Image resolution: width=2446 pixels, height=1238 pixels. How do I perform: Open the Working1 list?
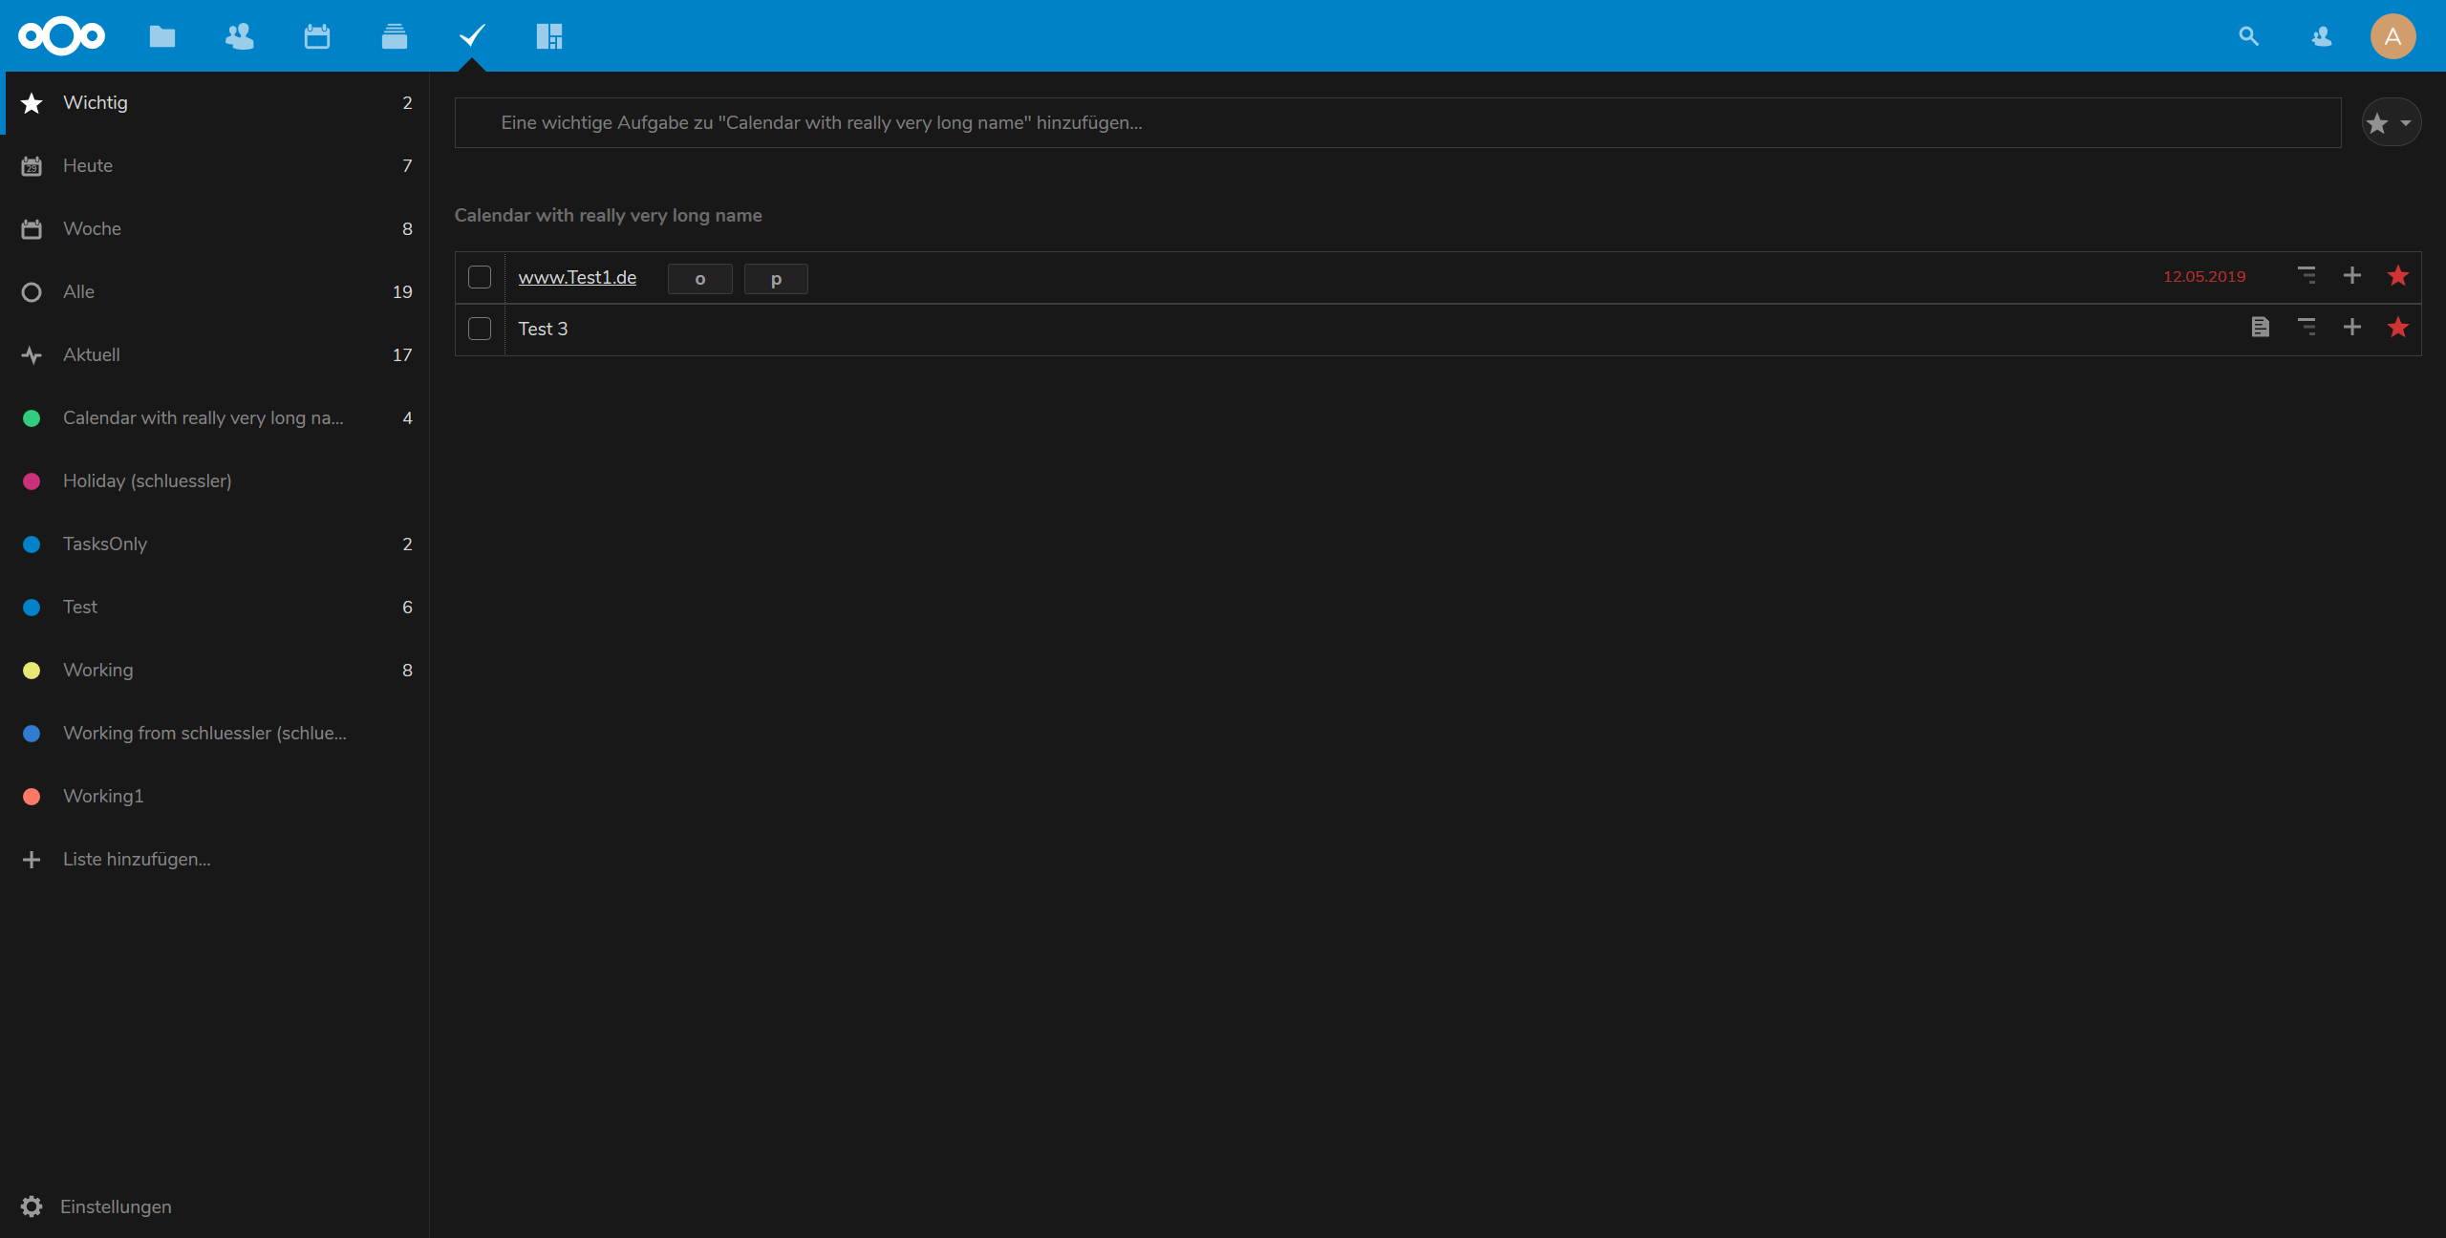pyautogui.click(x=215, y=796)
